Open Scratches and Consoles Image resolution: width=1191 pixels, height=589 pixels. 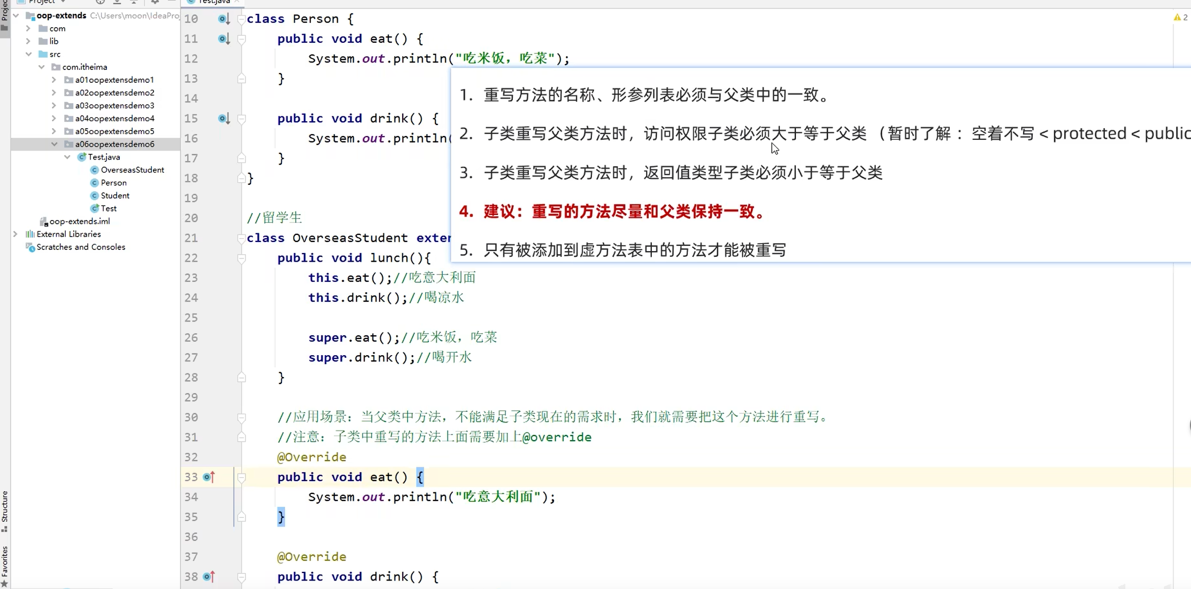click(x=80, y=247)
